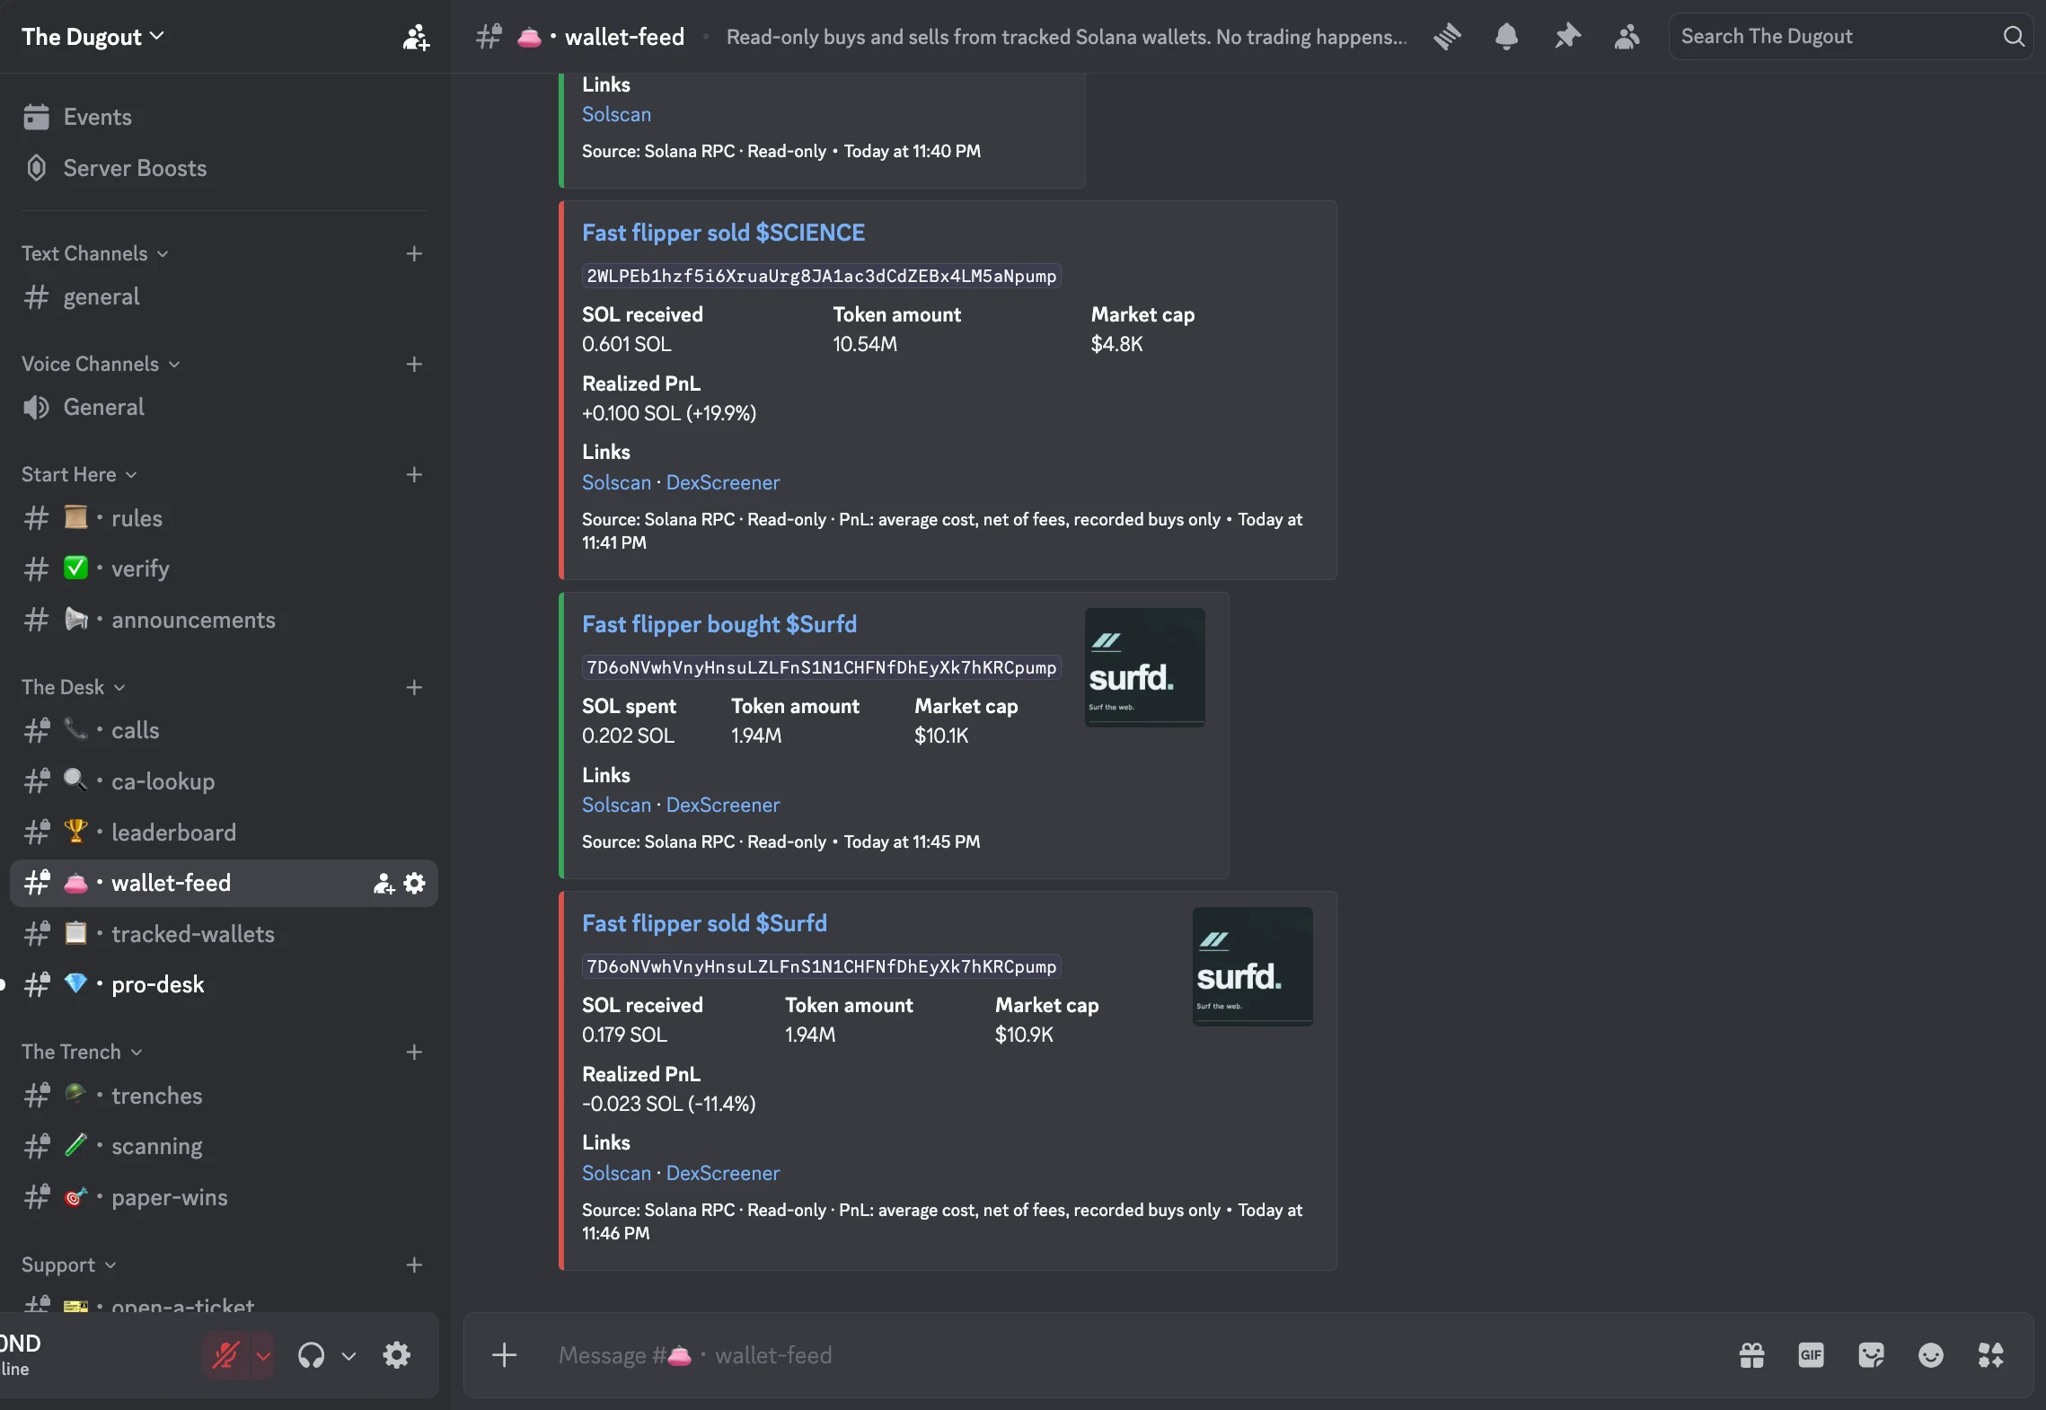Open Server Boosts entry
The height and width of the screenshot is (1410, 2046).
coord(225,168)
